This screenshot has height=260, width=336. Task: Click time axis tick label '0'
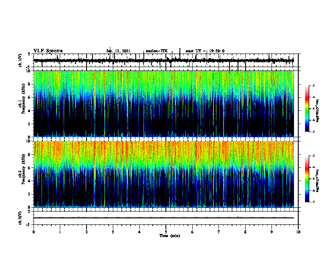[34, 232]
